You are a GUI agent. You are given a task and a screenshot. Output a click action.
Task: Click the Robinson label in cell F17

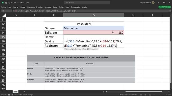(54, 46)
